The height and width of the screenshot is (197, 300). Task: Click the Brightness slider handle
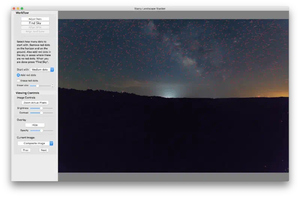[x=41, y=108]
